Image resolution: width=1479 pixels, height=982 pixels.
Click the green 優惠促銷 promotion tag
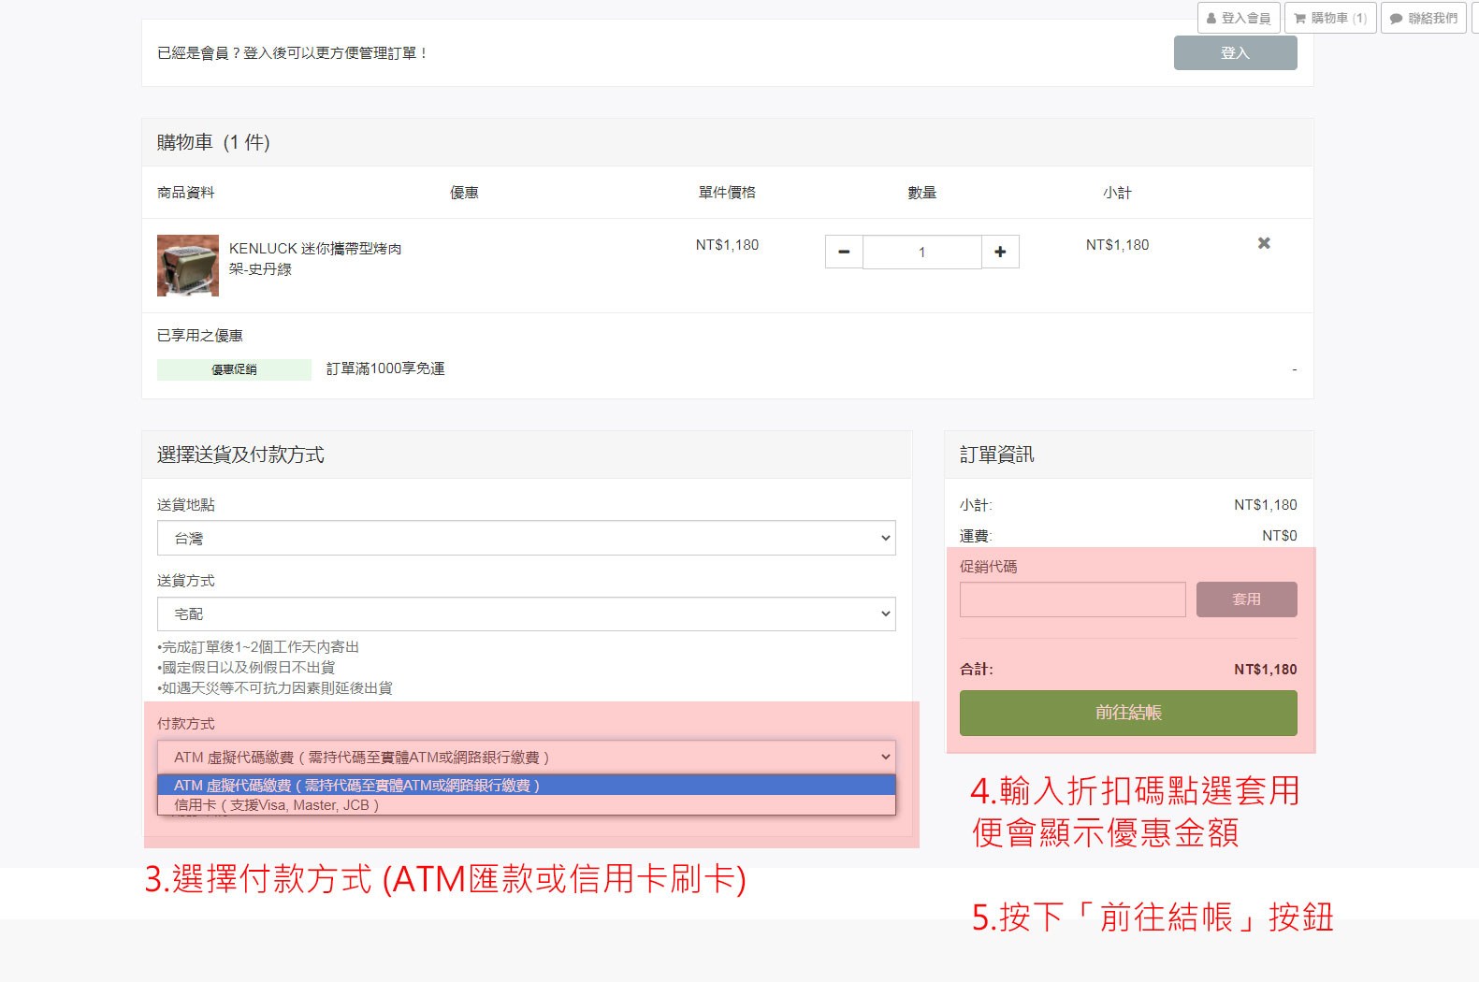click(234, 369)
